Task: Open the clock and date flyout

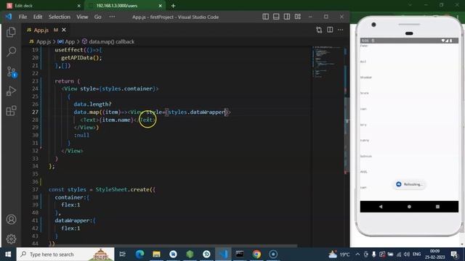Action: 434,254
